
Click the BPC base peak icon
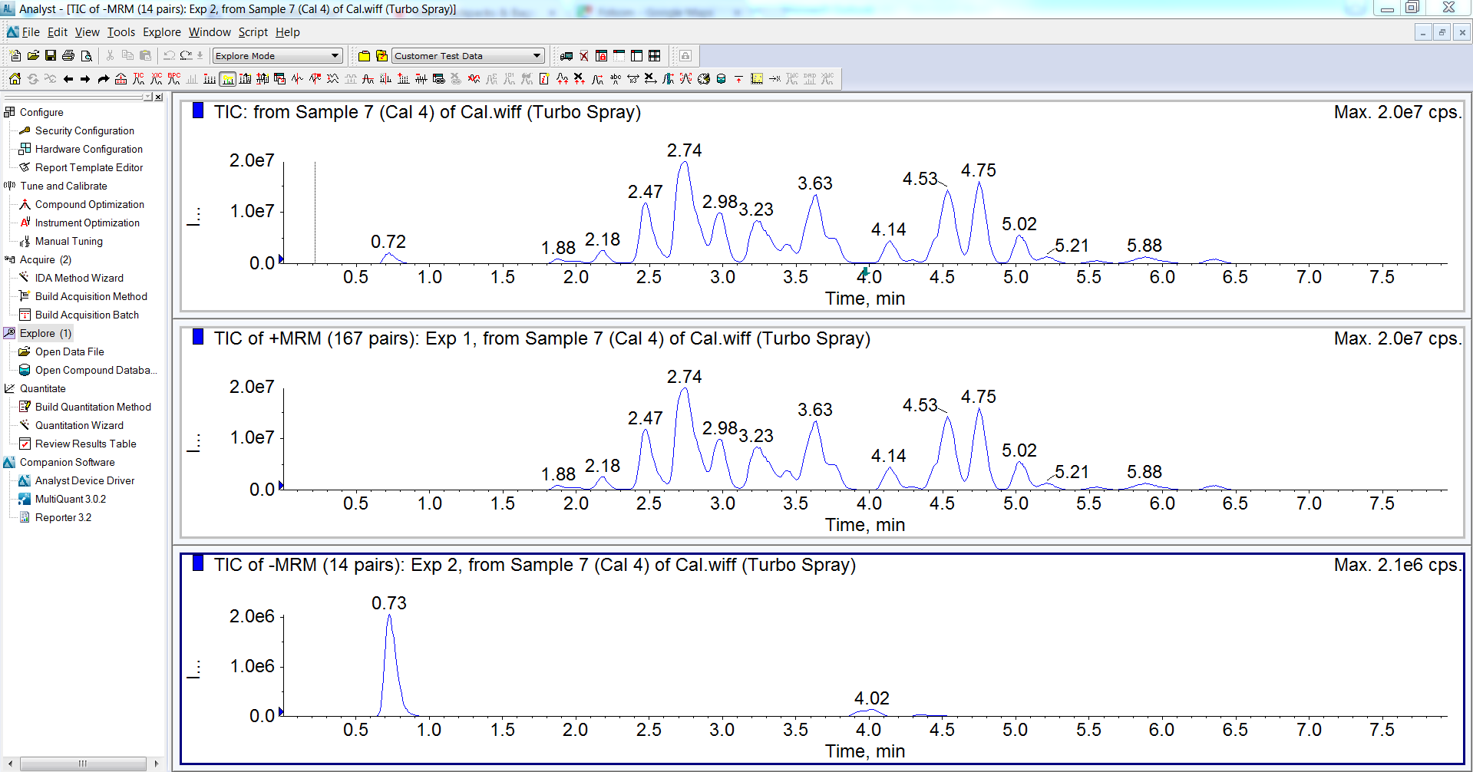pyautogui.click(x=174, y=79)
